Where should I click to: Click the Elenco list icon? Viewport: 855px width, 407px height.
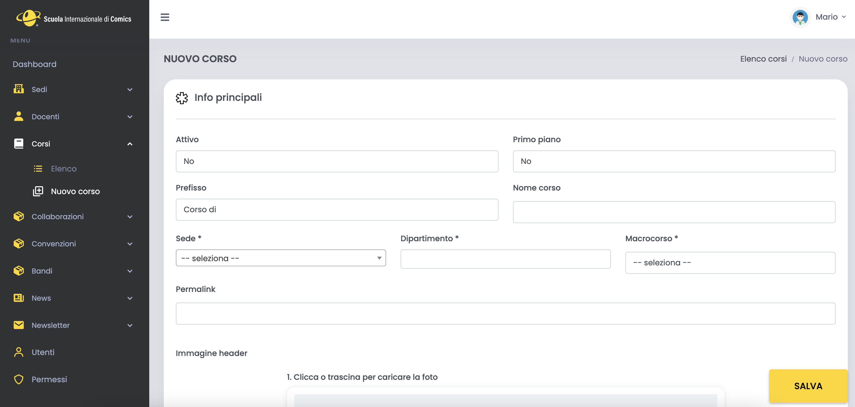(38, 168)
